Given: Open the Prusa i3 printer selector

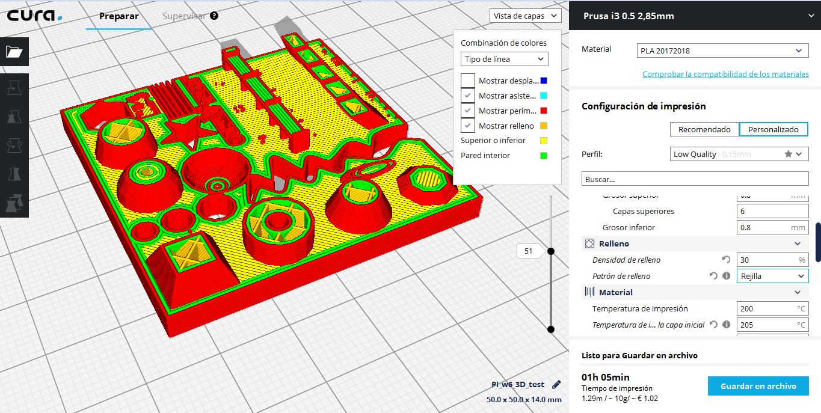Looking at the screenshot, I should 695,16.
